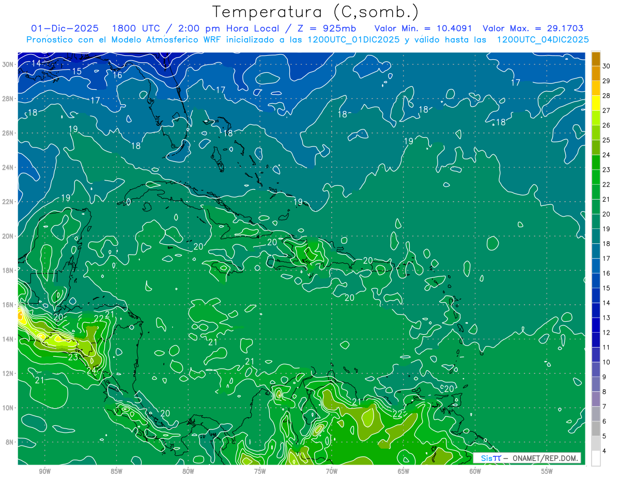620x478 pixels.
Task: Pick the green segment between 23 and 24
Action: (596, 162)
